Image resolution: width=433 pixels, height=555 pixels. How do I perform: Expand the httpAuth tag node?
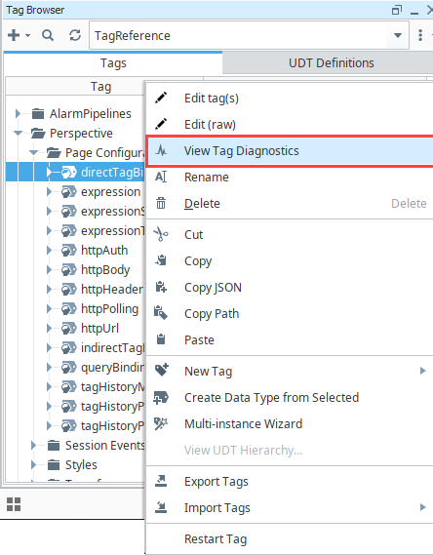coord(49,251)
